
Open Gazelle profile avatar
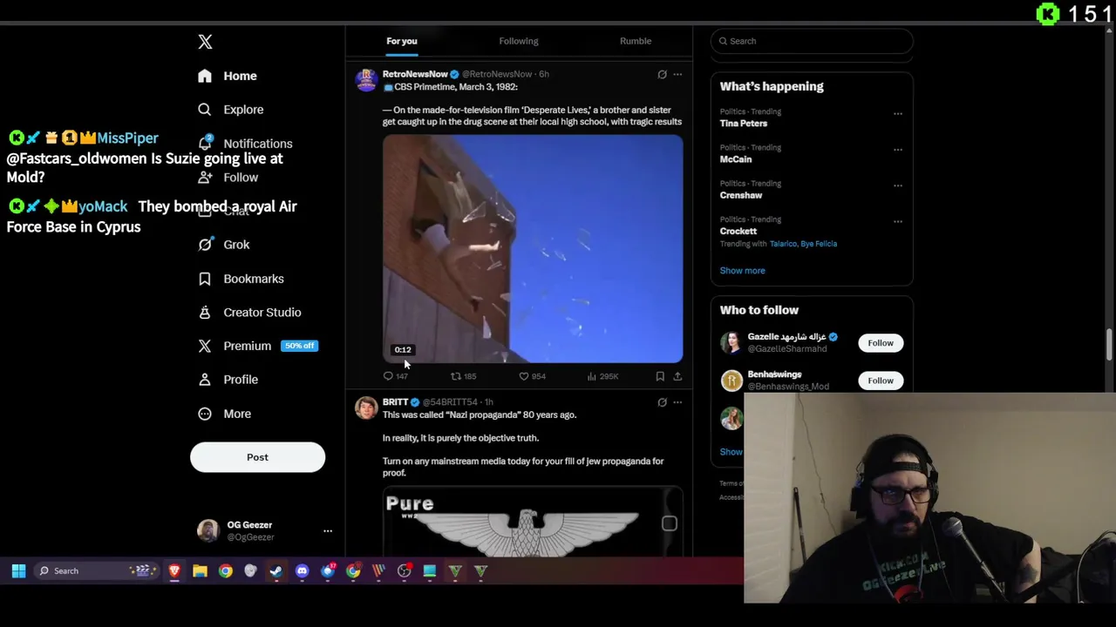[x=732, y=342]
